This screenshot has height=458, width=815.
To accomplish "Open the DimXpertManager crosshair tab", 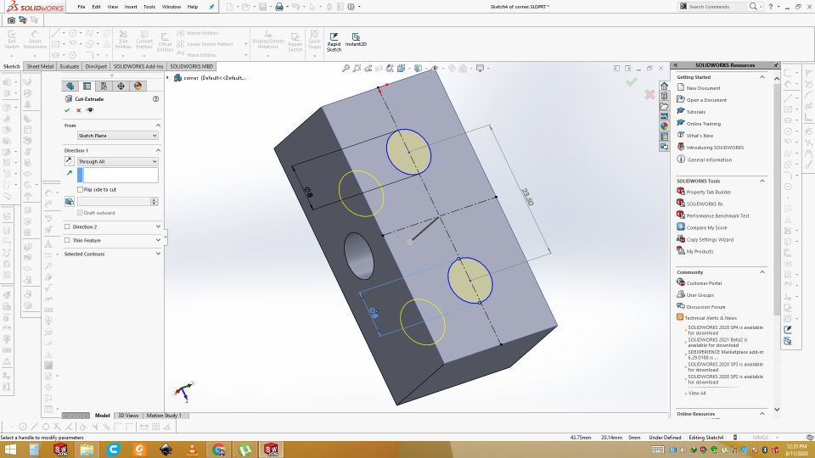I will 121,87.
